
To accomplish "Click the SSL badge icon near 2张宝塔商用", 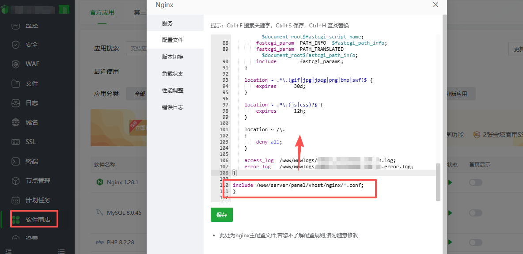I will coord(477,135).
